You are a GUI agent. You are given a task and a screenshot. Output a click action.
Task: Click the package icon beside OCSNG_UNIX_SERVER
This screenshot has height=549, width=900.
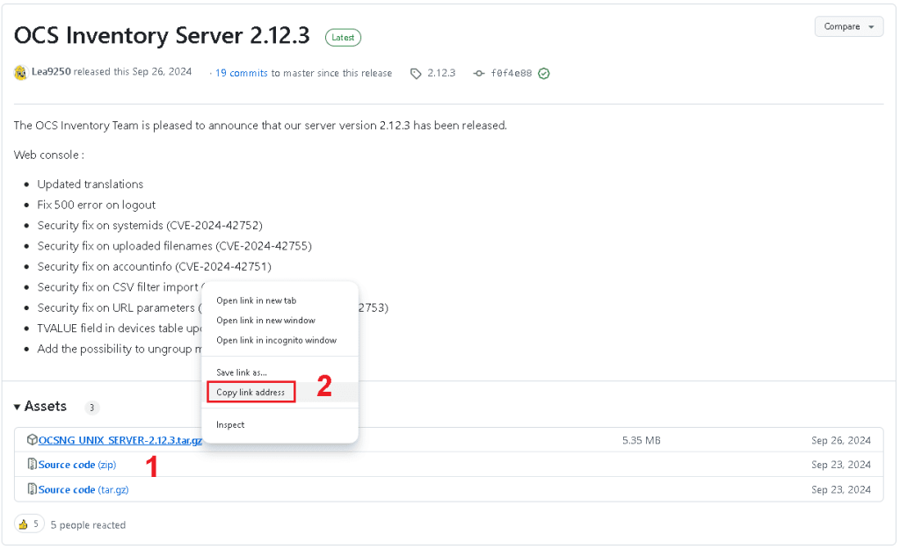pos(33,440)
